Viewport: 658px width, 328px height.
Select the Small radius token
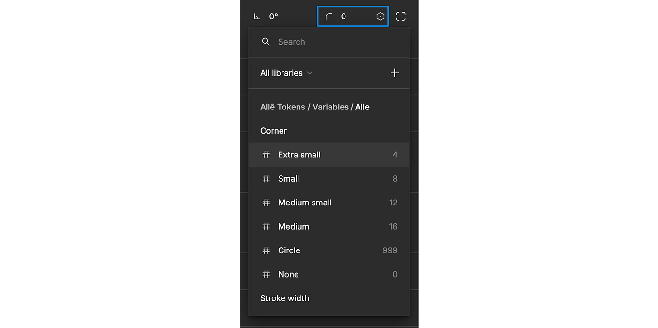[x=329, y=178]
